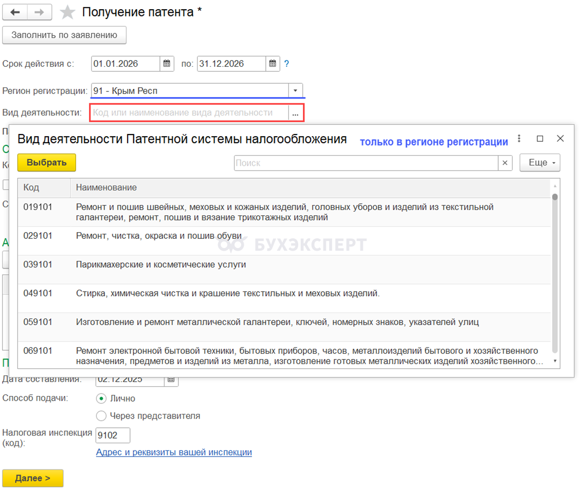Click the forward navigation arrow

pyautogui.click(x=40, y=12)
